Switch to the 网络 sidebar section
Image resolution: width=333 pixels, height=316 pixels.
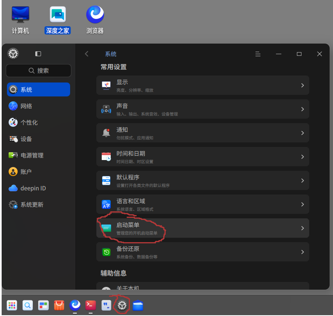[39, 106]
